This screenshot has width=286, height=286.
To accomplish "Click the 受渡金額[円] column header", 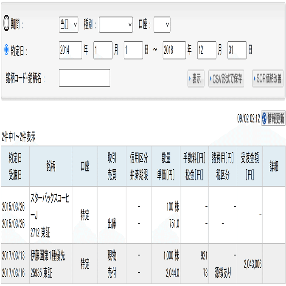I will tap(250, 166).
